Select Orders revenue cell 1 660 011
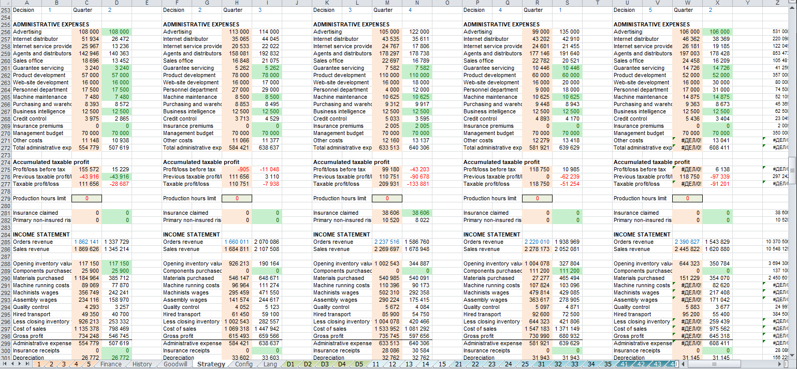 (x=237, y=242)
